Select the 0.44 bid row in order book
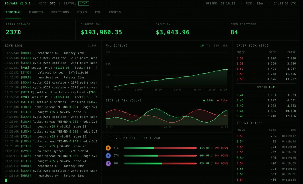Viewport: 303px width, 184px height. [266, 95]
